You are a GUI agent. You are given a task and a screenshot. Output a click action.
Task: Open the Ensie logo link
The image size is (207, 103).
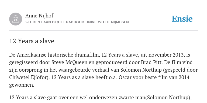(x=182, y=19)
